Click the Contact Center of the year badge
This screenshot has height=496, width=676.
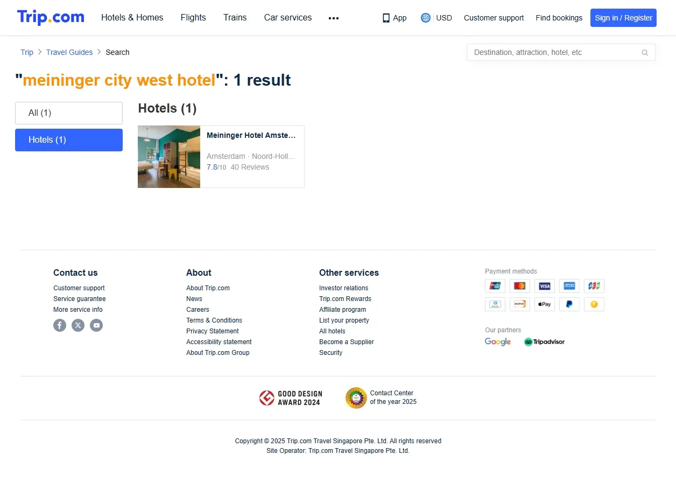tap(381, 398)
